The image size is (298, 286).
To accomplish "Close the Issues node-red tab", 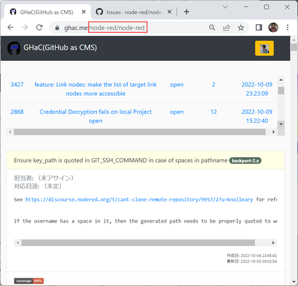I will [x=169, y=12].
